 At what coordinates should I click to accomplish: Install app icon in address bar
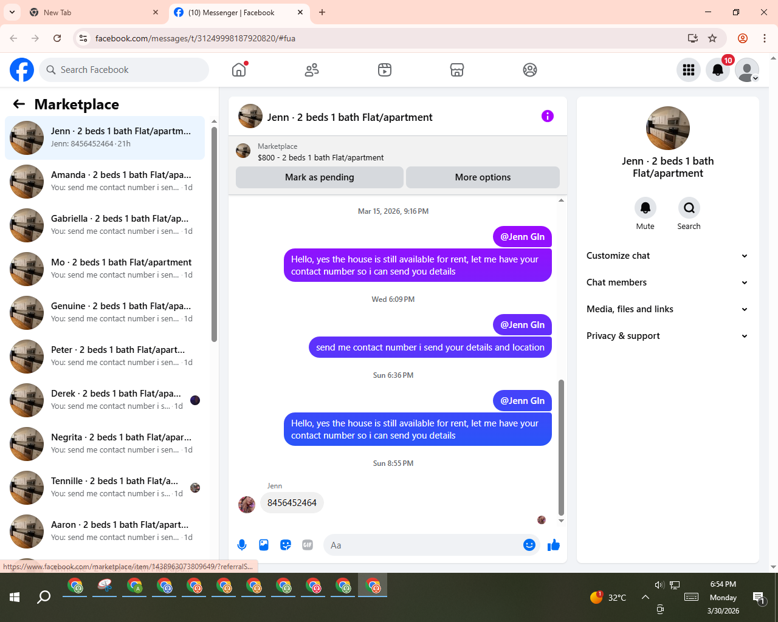click(x=693, y=38)
